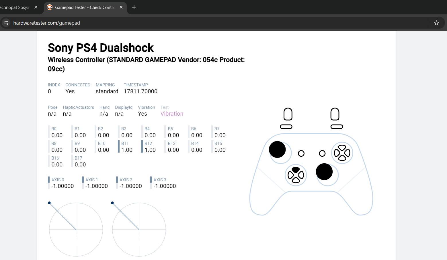Image resolution: width=447 pixels, height=260 pixels.
Task: Click the B8 button value 0.00
Action: (57, 150)
